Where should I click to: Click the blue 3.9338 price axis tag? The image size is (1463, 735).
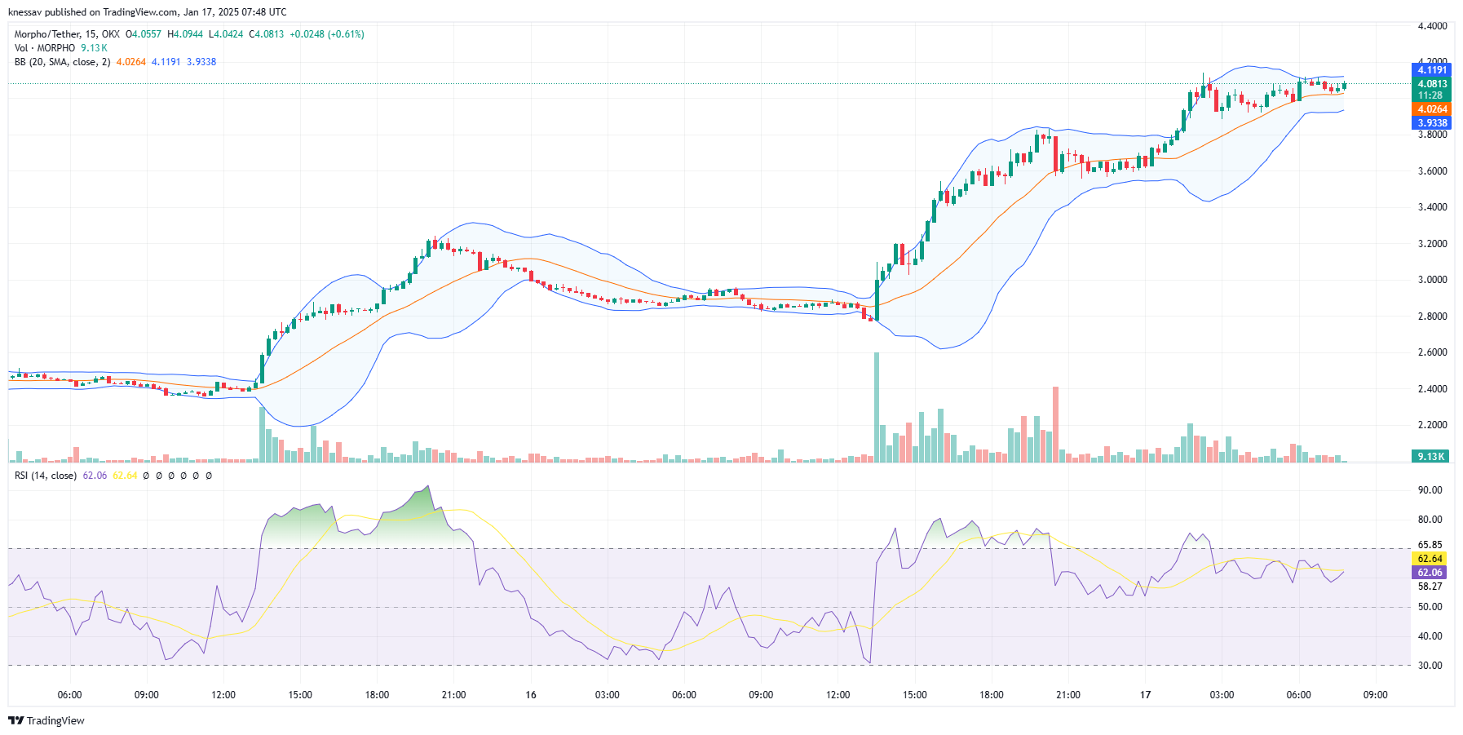pos(1431,123)
